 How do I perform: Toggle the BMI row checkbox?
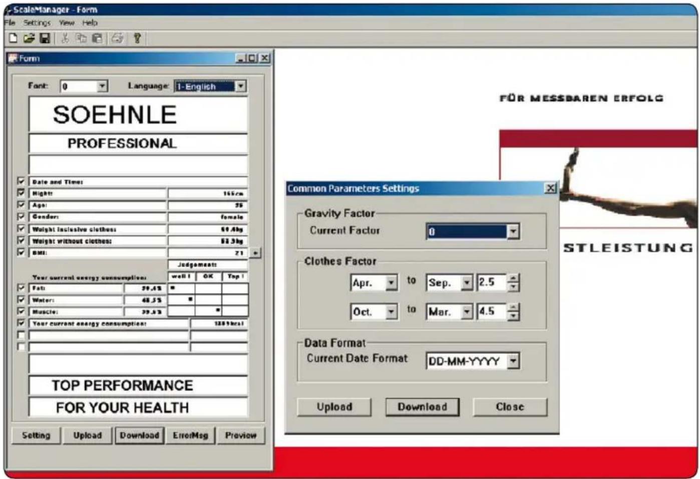pos(21,252)
